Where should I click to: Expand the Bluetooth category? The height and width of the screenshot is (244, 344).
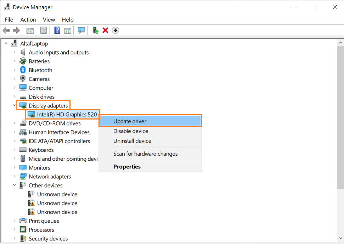14,70
